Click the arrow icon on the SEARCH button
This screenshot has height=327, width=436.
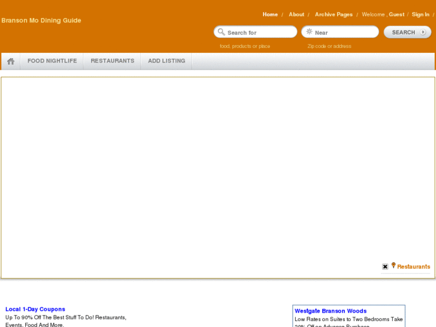pyautogui.click(x=423, y=32)
